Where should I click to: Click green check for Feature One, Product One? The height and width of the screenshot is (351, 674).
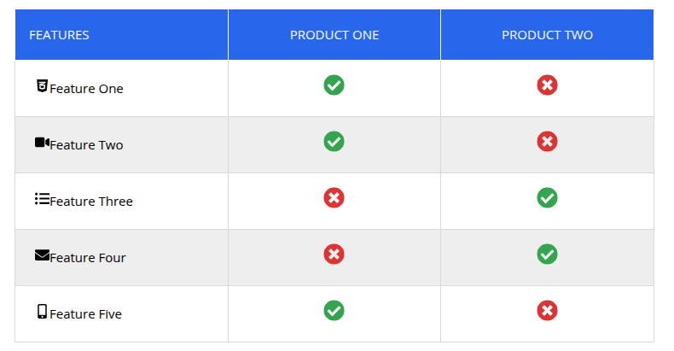point(334,85)
